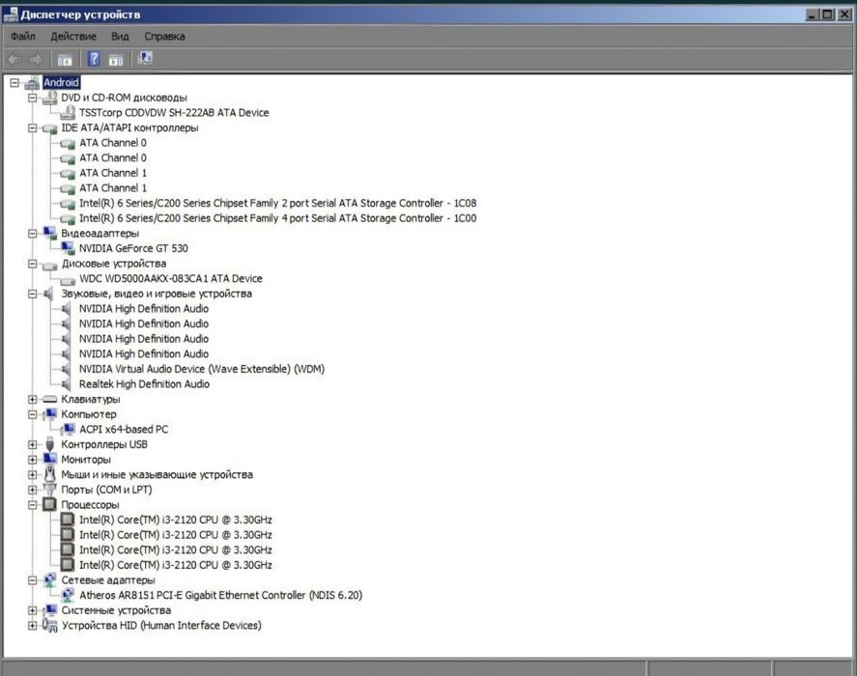The height and width of the screenshot is (676, 857).
Task: Click the Порты (COM и LPT) category icon
Action: point(50,490)
